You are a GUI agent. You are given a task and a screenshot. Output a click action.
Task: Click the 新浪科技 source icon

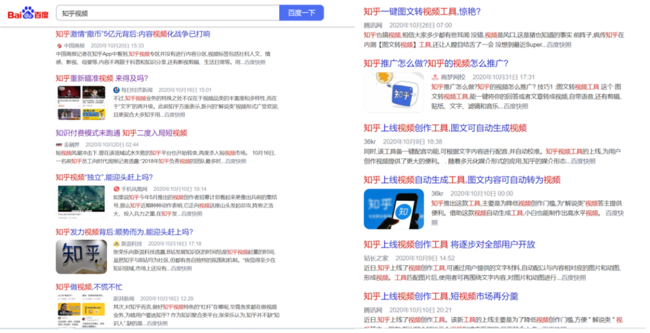pos(117,243)
